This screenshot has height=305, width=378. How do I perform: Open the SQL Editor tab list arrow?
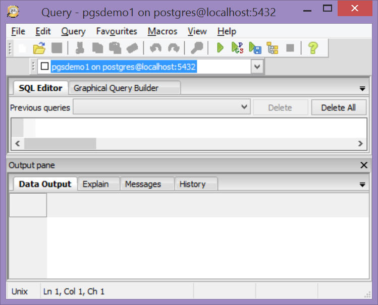[x=362, y=89]
